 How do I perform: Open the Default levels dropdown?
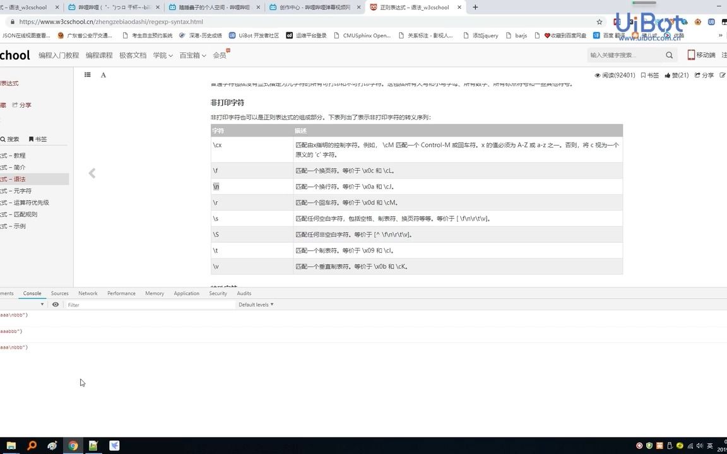[256, 305]
